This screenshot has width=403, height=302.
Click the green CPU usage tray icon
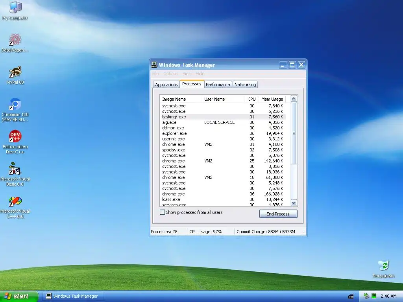coord(374,296)
